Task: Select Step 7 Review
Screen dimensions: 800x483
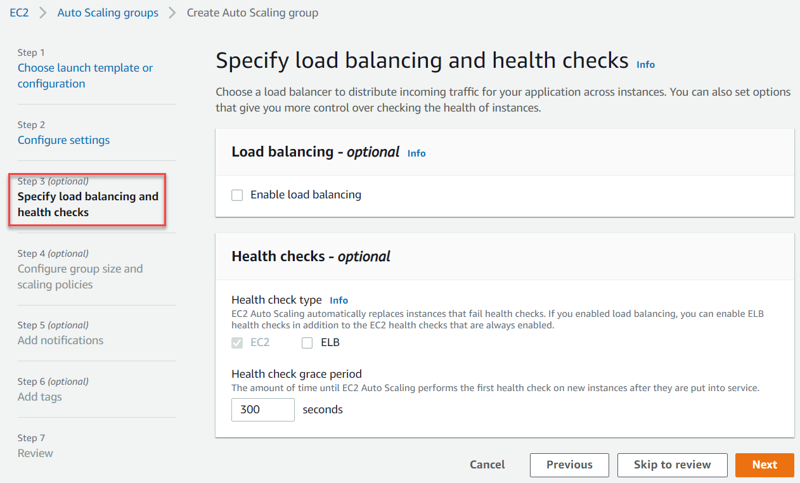Action: pyautogui.click(x=35, y=453)
